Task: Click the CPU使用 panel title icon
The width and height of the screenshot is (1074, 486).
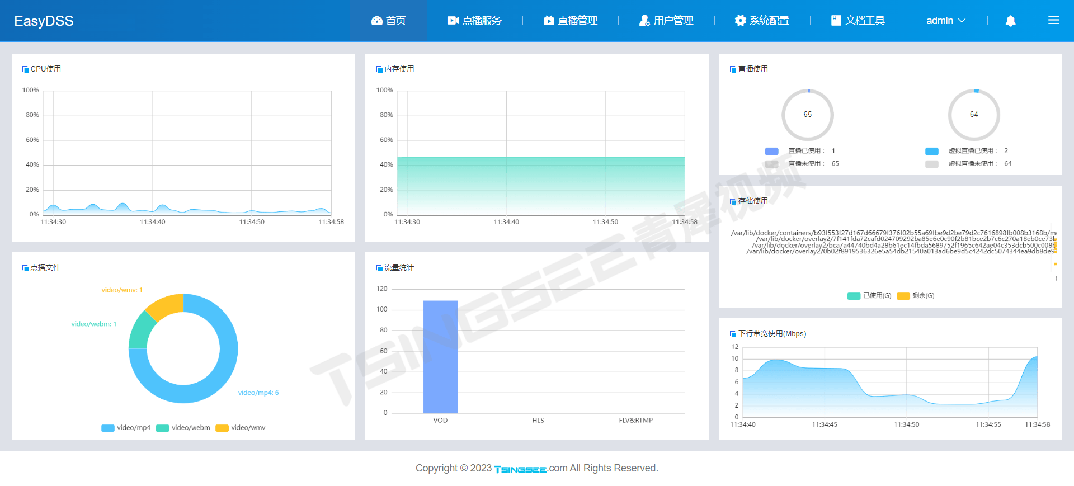Action: click(x=25, y=69)
